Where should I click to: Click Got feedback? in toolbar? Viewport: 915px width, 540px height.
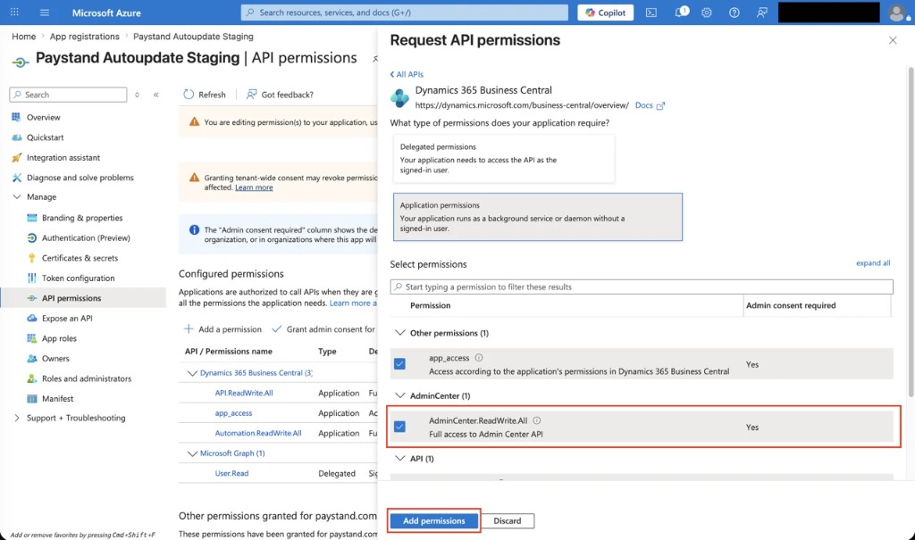click(280, 95)
